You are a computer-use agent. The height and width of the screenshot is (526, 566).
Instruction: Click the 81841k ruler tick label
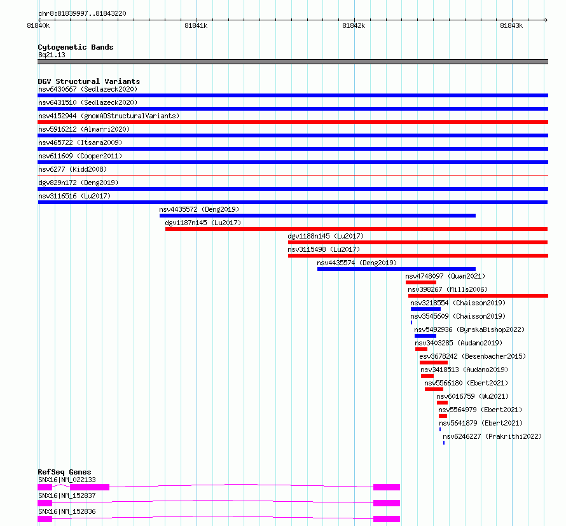coord(196,25)
